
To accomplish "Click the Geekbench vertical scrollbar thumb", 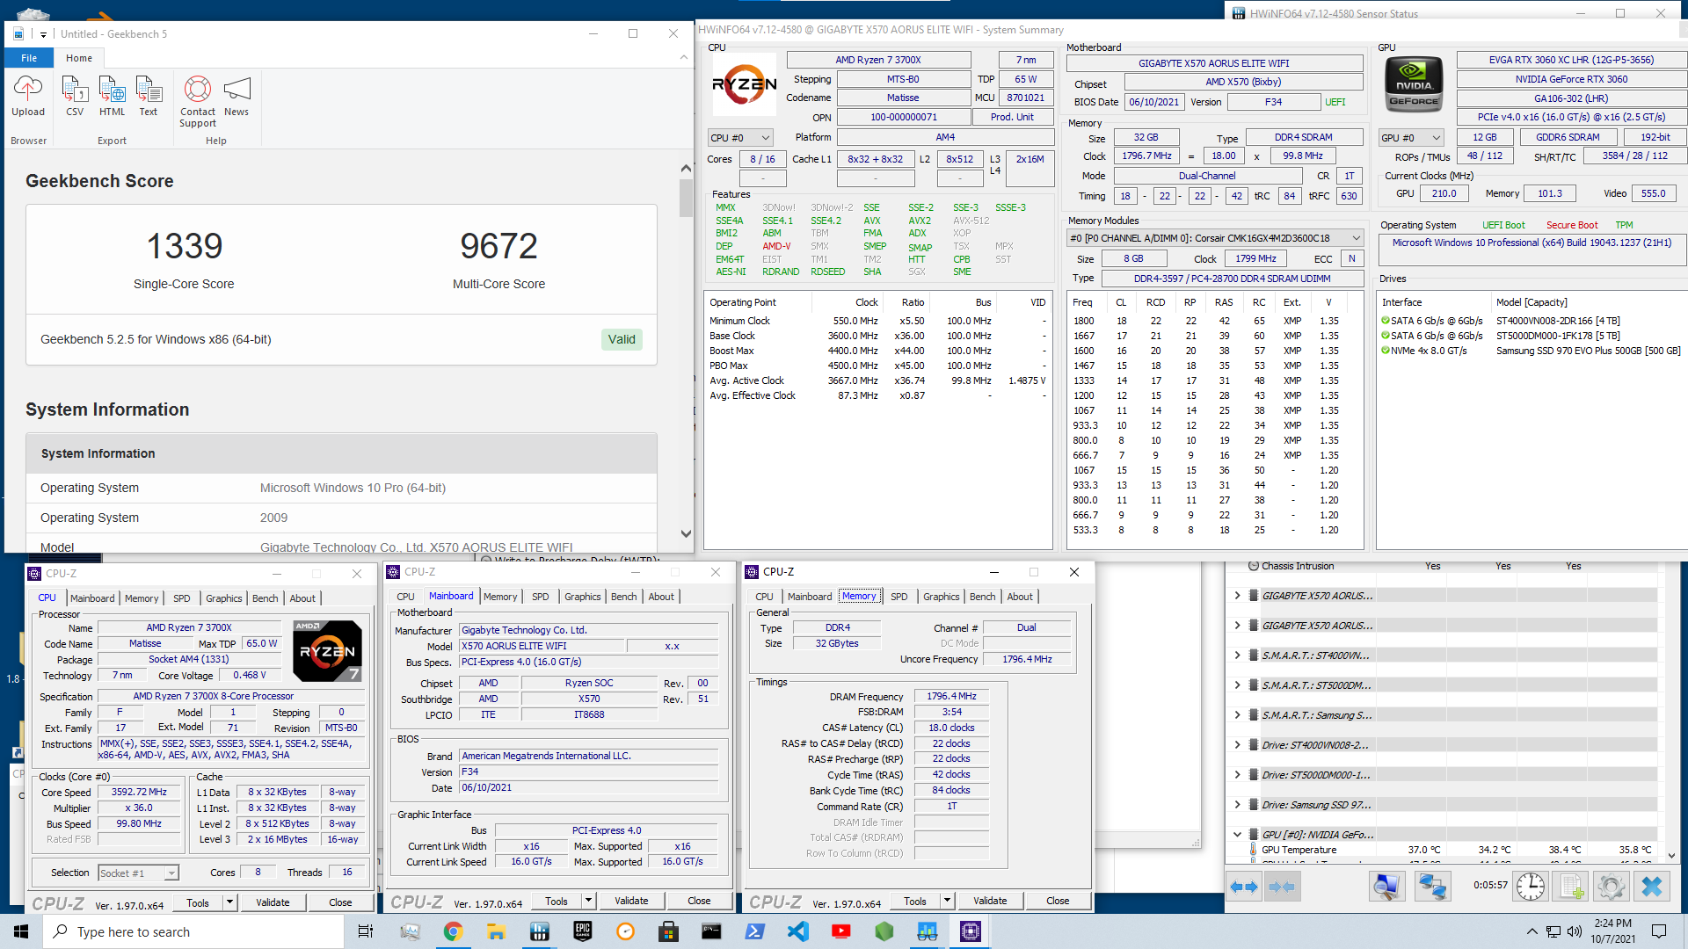I will pyautogui.click(x=686, y=198).
